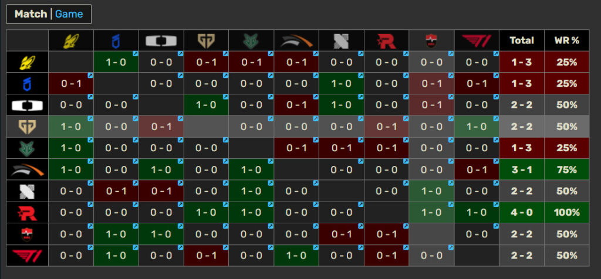This screenshot has width=601, height=279.
Task: Open link arrow in top row's green 1 - 0 cell
Action: click(x=135, y=54)
